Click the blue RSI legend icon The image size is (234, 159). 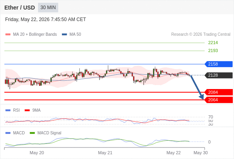8,111
